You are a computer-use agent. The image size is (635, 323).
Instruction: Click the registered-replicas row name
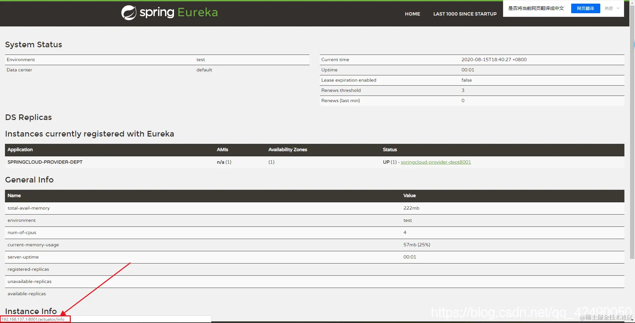[x=28, y=269]
